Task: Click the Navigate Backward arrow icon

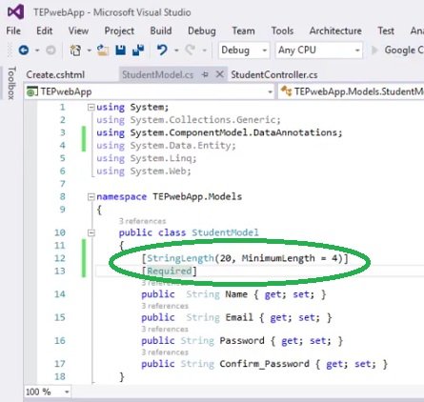Action: pos(24,50)
